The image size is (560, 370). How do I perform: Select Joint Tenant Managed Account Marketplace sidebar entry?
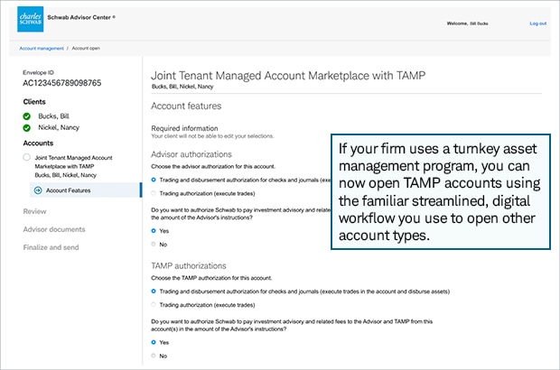pos(73,166)
